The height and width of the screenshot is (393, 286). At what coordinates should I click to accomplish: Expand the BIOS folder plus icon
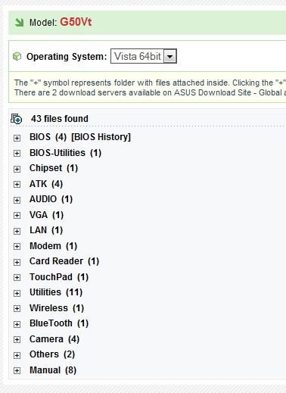[x=17, y=138]
